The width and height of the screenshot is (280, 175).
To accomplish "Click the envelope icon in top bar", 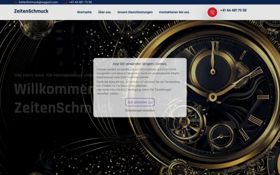I will [x=16, y=2].
